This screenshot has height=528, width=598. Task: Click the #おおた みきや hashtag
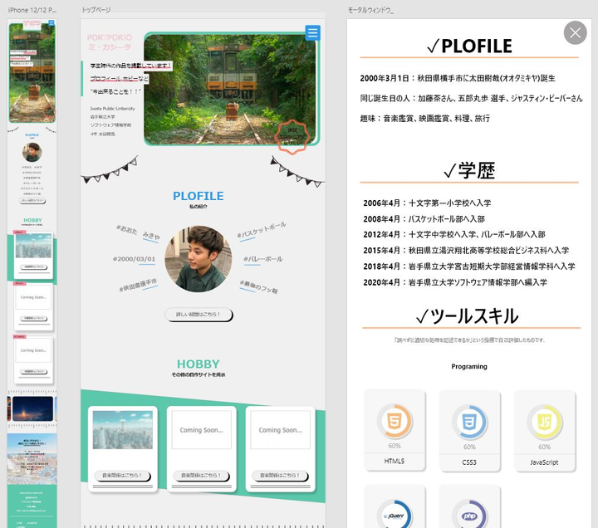click(138, 232)
